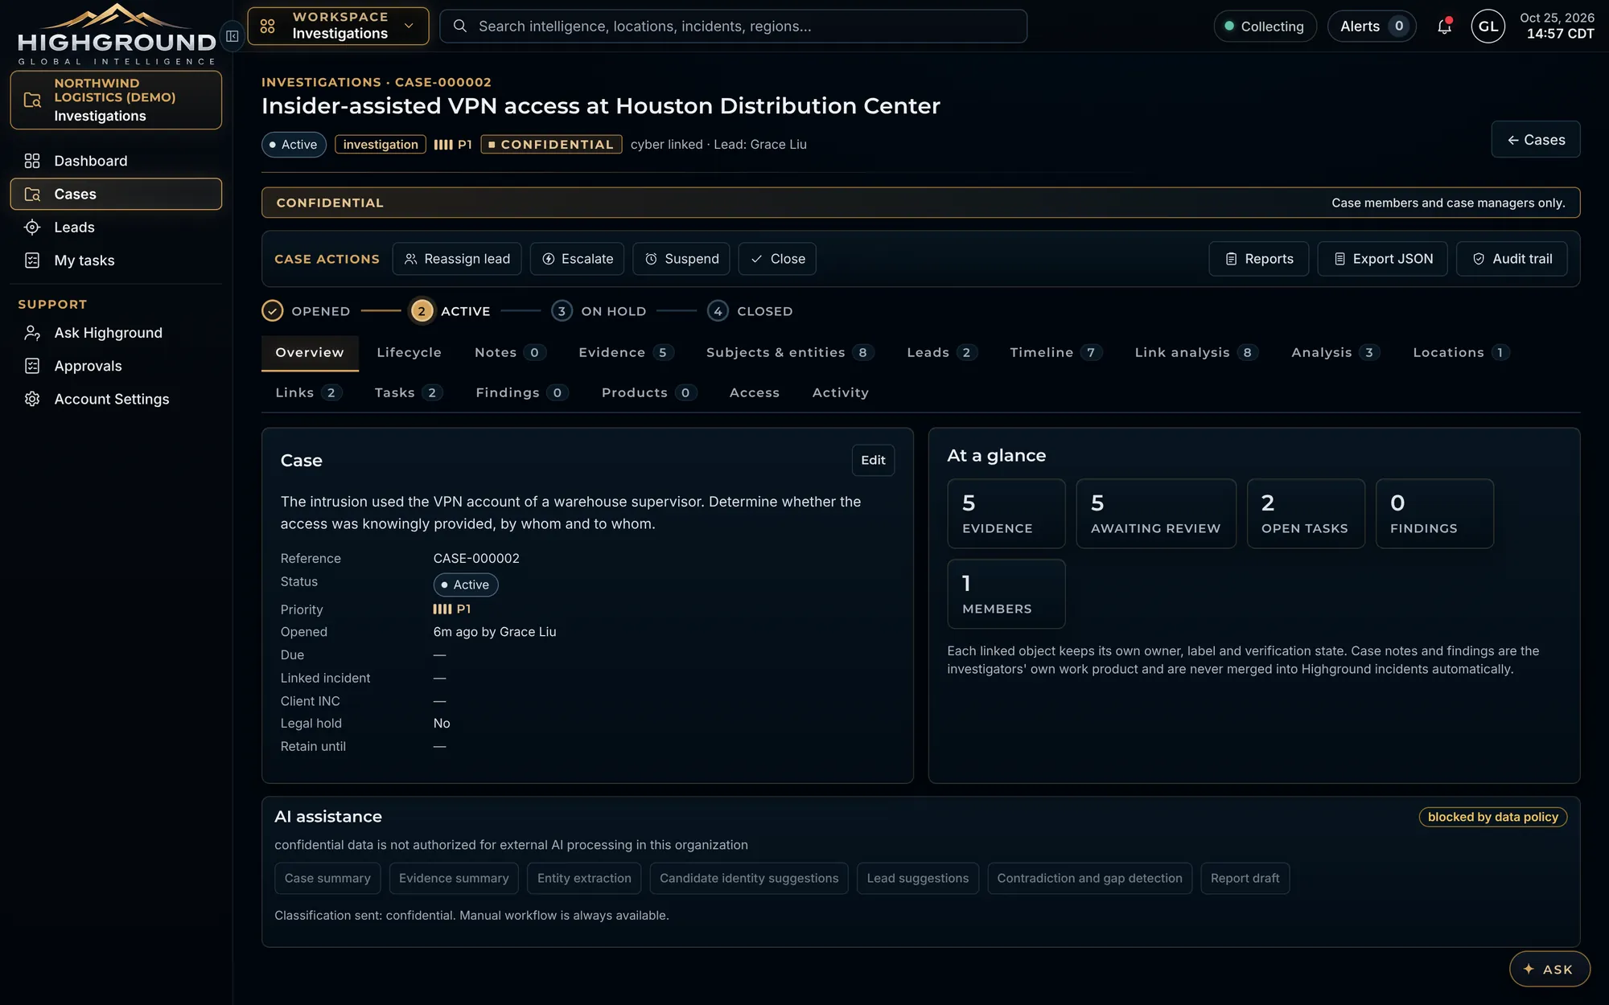Screen dimensions: 1609x1005
Task: Export case as JSON
Action: [x=1382, y=259]
